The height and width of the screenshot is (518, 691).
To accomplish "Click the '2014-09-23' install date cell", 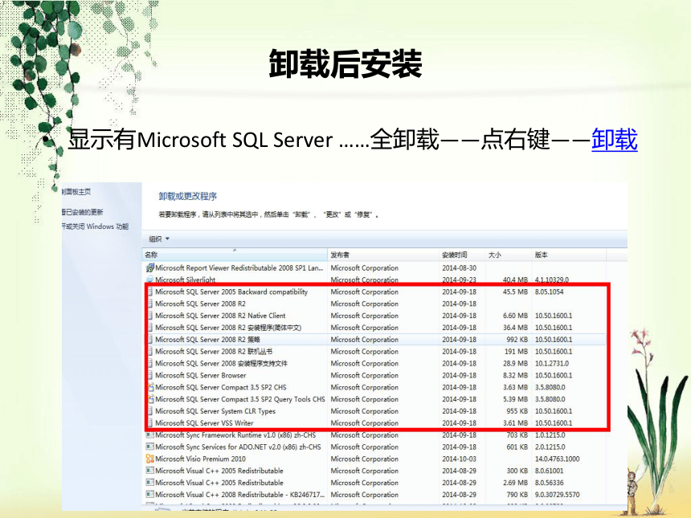I will pos(460,279).
